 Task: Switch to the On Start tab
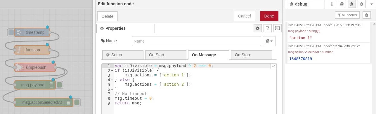click(x=166, y=55)
